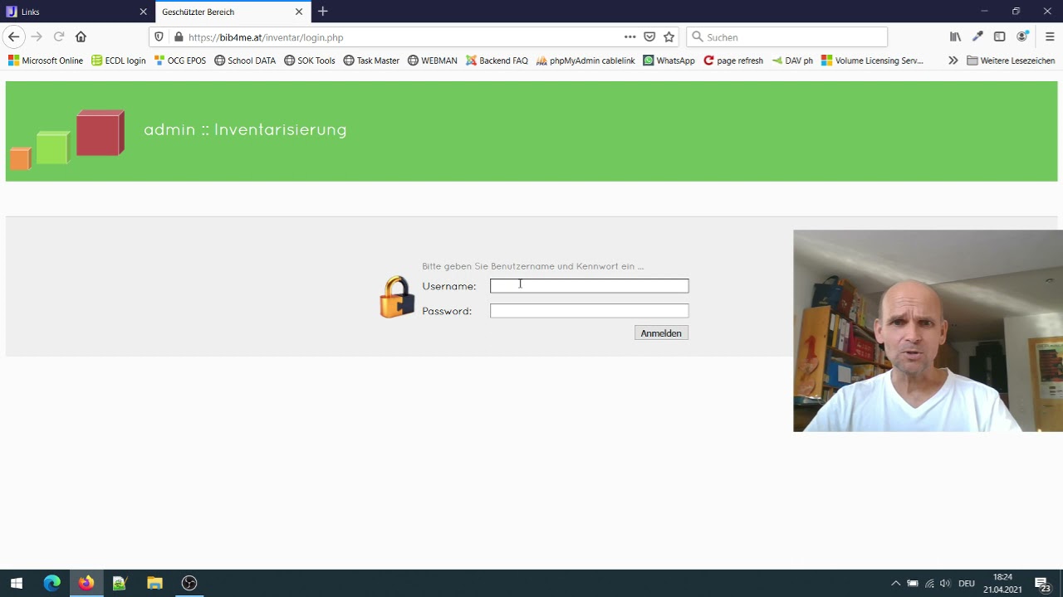Open the WEBMAN bookmark
1063x597 pixels.
point(433,61)
